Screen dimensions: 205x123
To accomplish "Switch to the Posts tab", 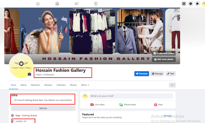I will click(14, 85).
